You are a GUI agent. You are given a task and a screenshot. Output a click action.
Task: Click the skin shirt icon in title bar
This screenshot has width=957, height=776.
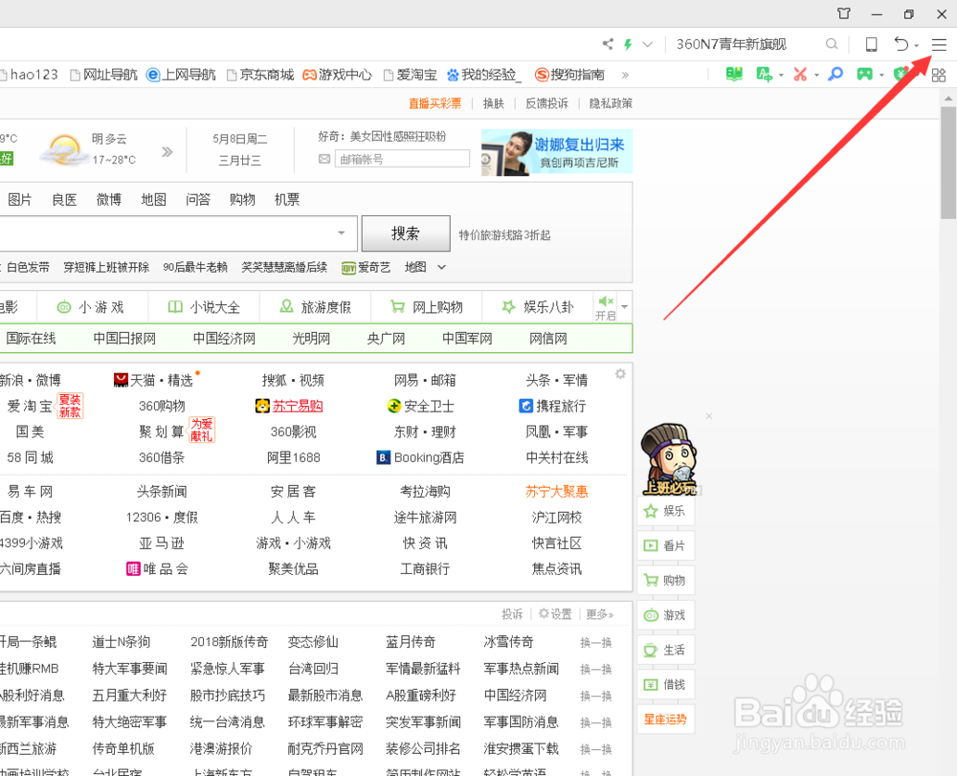[x=844, y=13]
